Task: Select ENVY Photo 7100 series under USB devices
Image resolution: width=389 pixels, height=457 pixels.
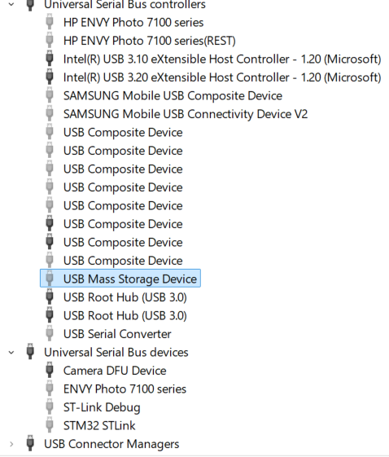Action: pos(125,389)
